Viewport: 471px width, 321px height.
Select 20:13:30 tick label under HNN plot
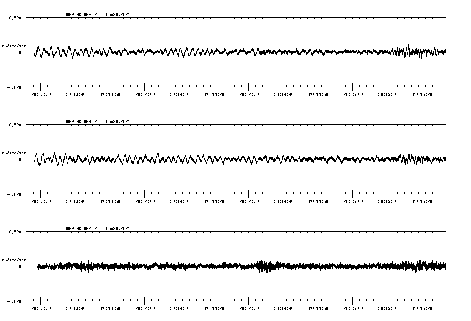(x=41, y=201)
